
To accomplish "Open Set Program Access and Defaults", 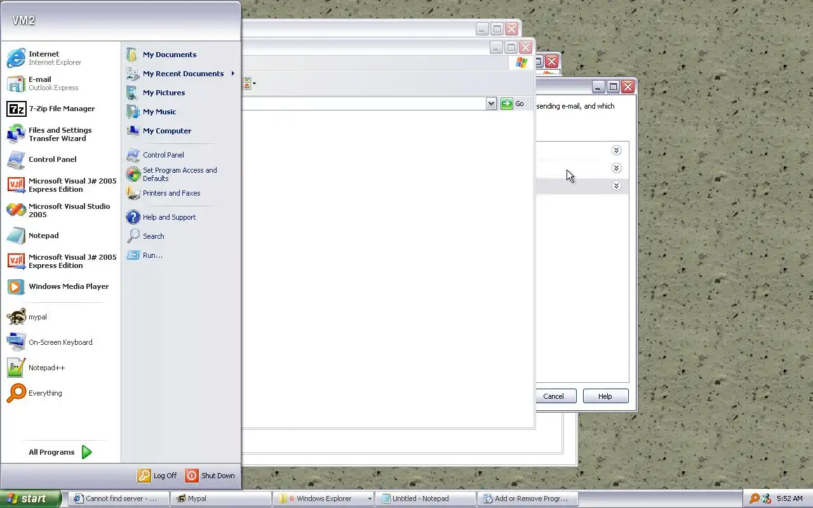I will 180,174.
